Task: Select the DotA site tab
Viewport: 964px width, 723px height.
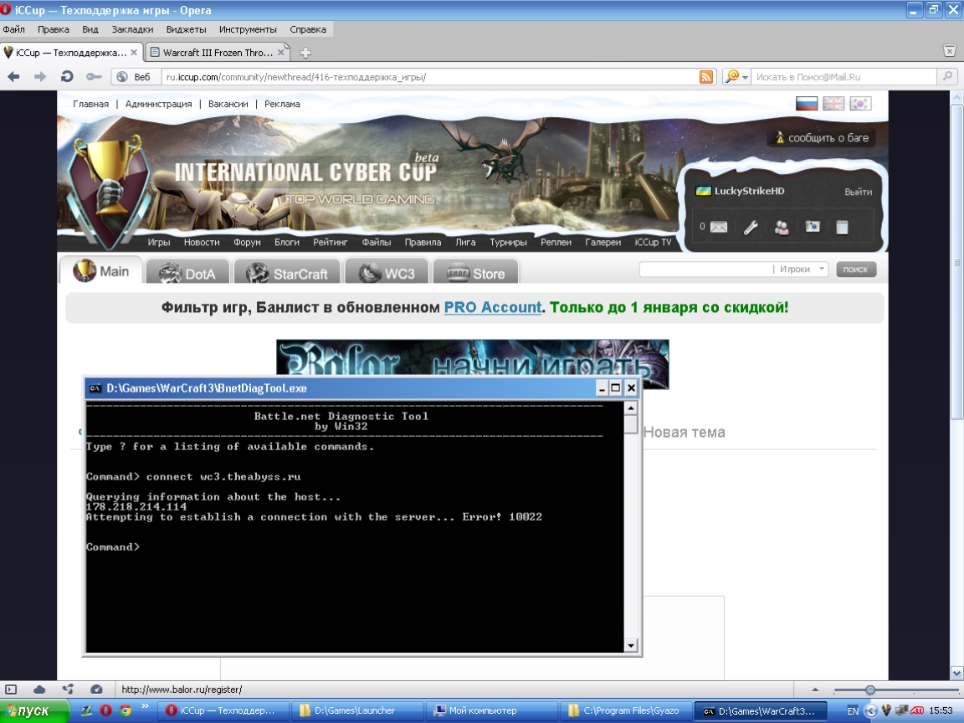Action: [187, 272]
